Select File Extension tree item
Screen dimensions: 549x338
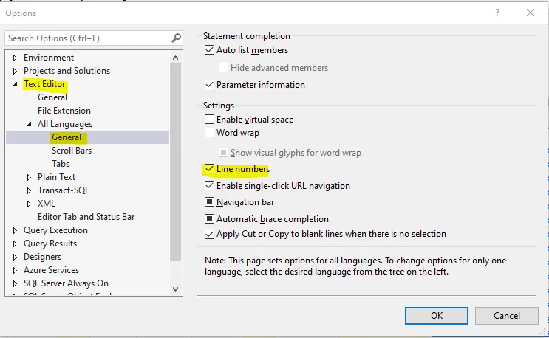[x=64, y=111]
